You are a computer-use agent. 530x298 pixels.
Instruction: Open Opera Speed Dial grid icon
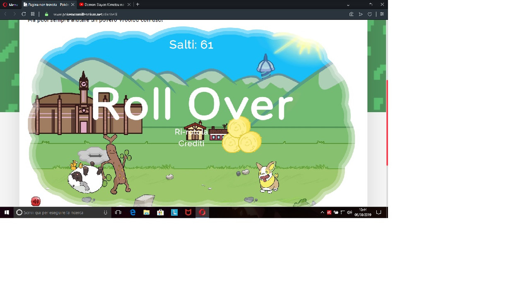[x=33, y=14]
